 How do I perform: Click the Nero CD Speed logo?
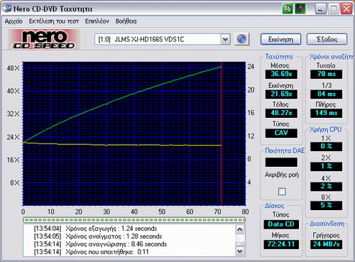tap(44, 39)
